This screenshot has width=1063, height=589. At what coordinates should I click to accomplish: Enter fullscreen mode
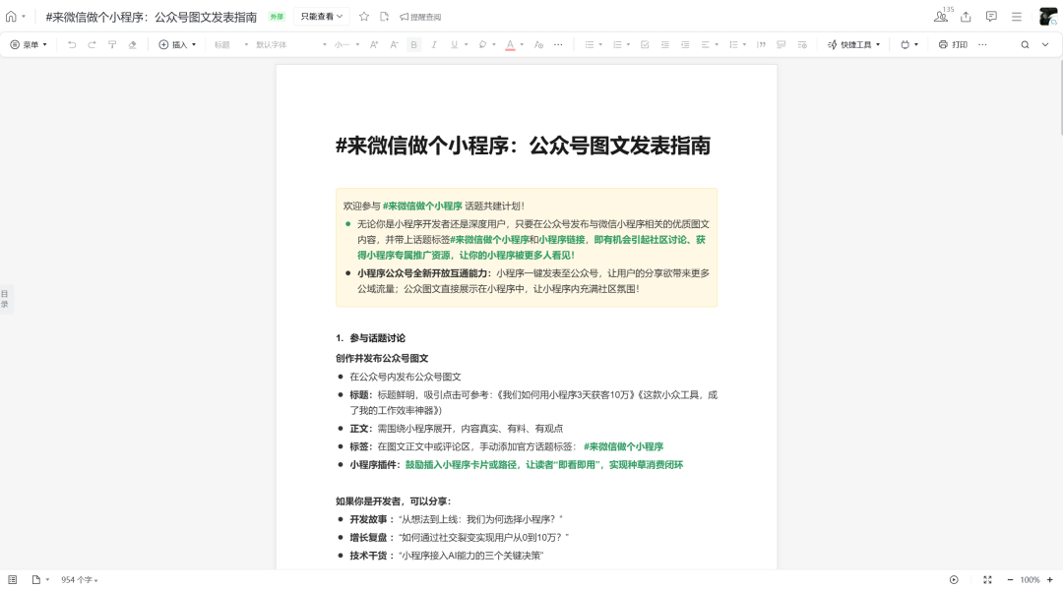pos(988,579)
